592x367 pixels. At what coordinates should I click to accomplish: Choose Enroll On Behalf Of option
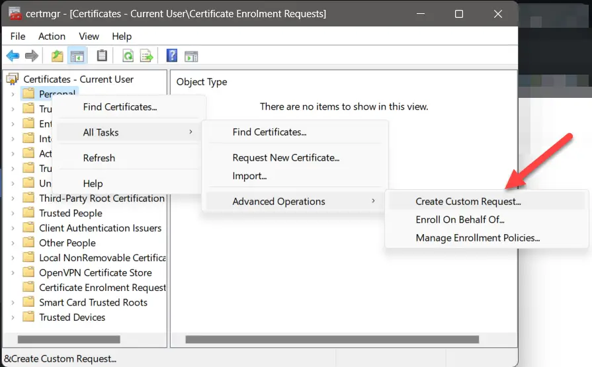coord(460,220)
